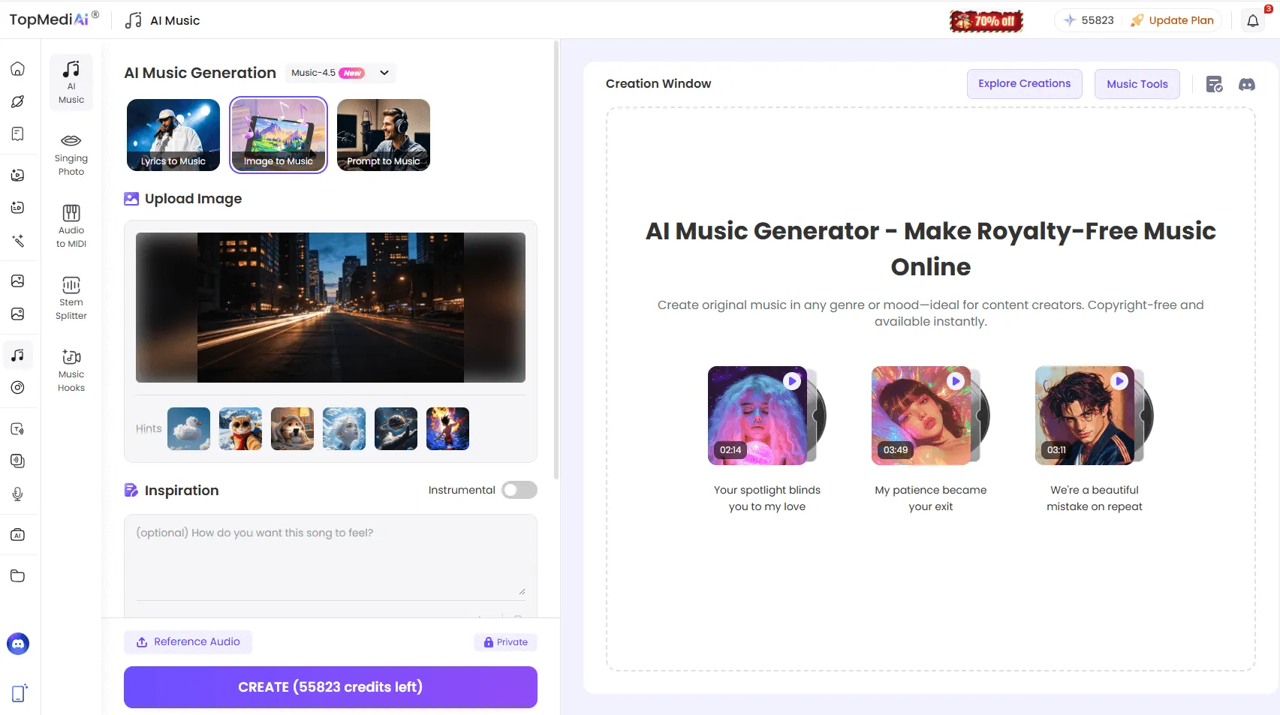The width and height of the screenshot is (1280, 715).
Task: Select the duck cloud hint thumbnail
Action: (x=188, y=428)
